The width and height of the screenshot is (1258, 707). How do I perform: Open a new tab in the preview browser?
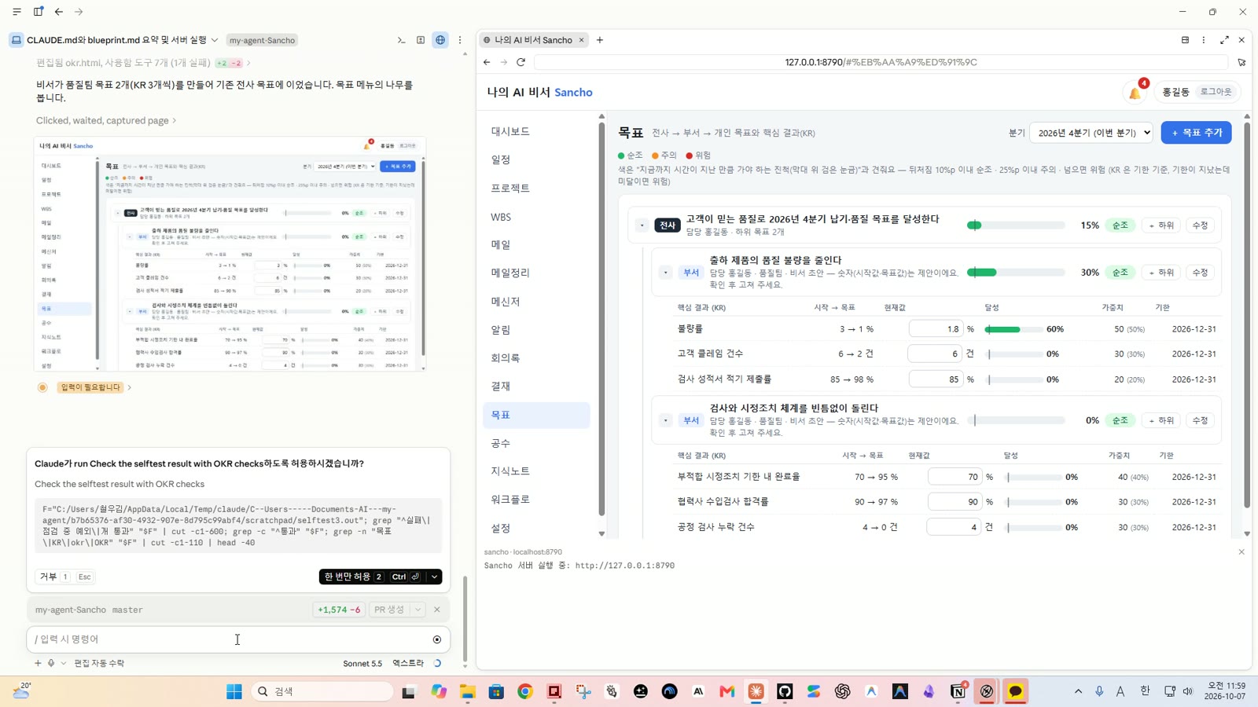600,40
